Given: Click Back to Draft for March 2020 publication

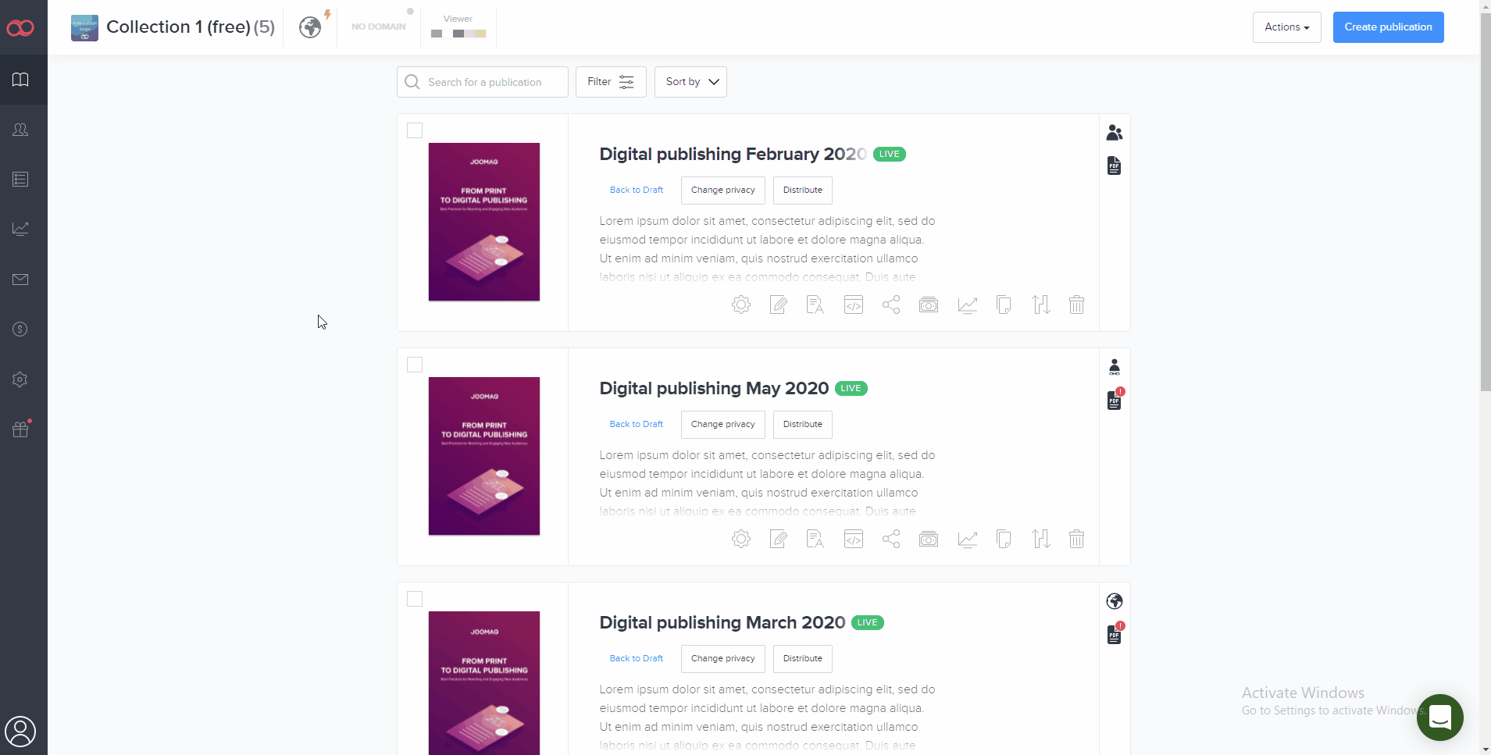Looking at the screenshot, I should (636, 658).
